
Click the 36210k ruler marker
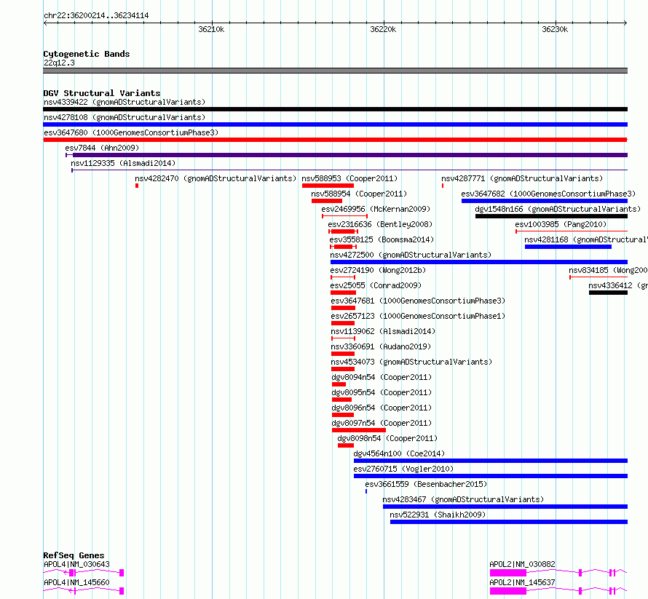pos(211,29)
